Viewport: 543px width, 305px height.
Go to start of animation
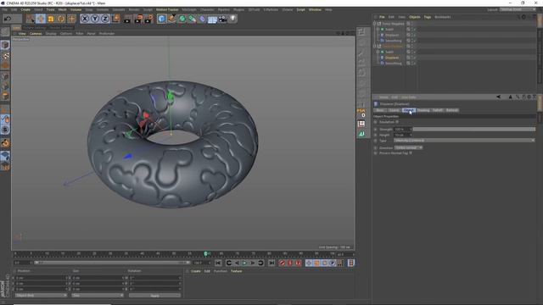tap(218, 263)
